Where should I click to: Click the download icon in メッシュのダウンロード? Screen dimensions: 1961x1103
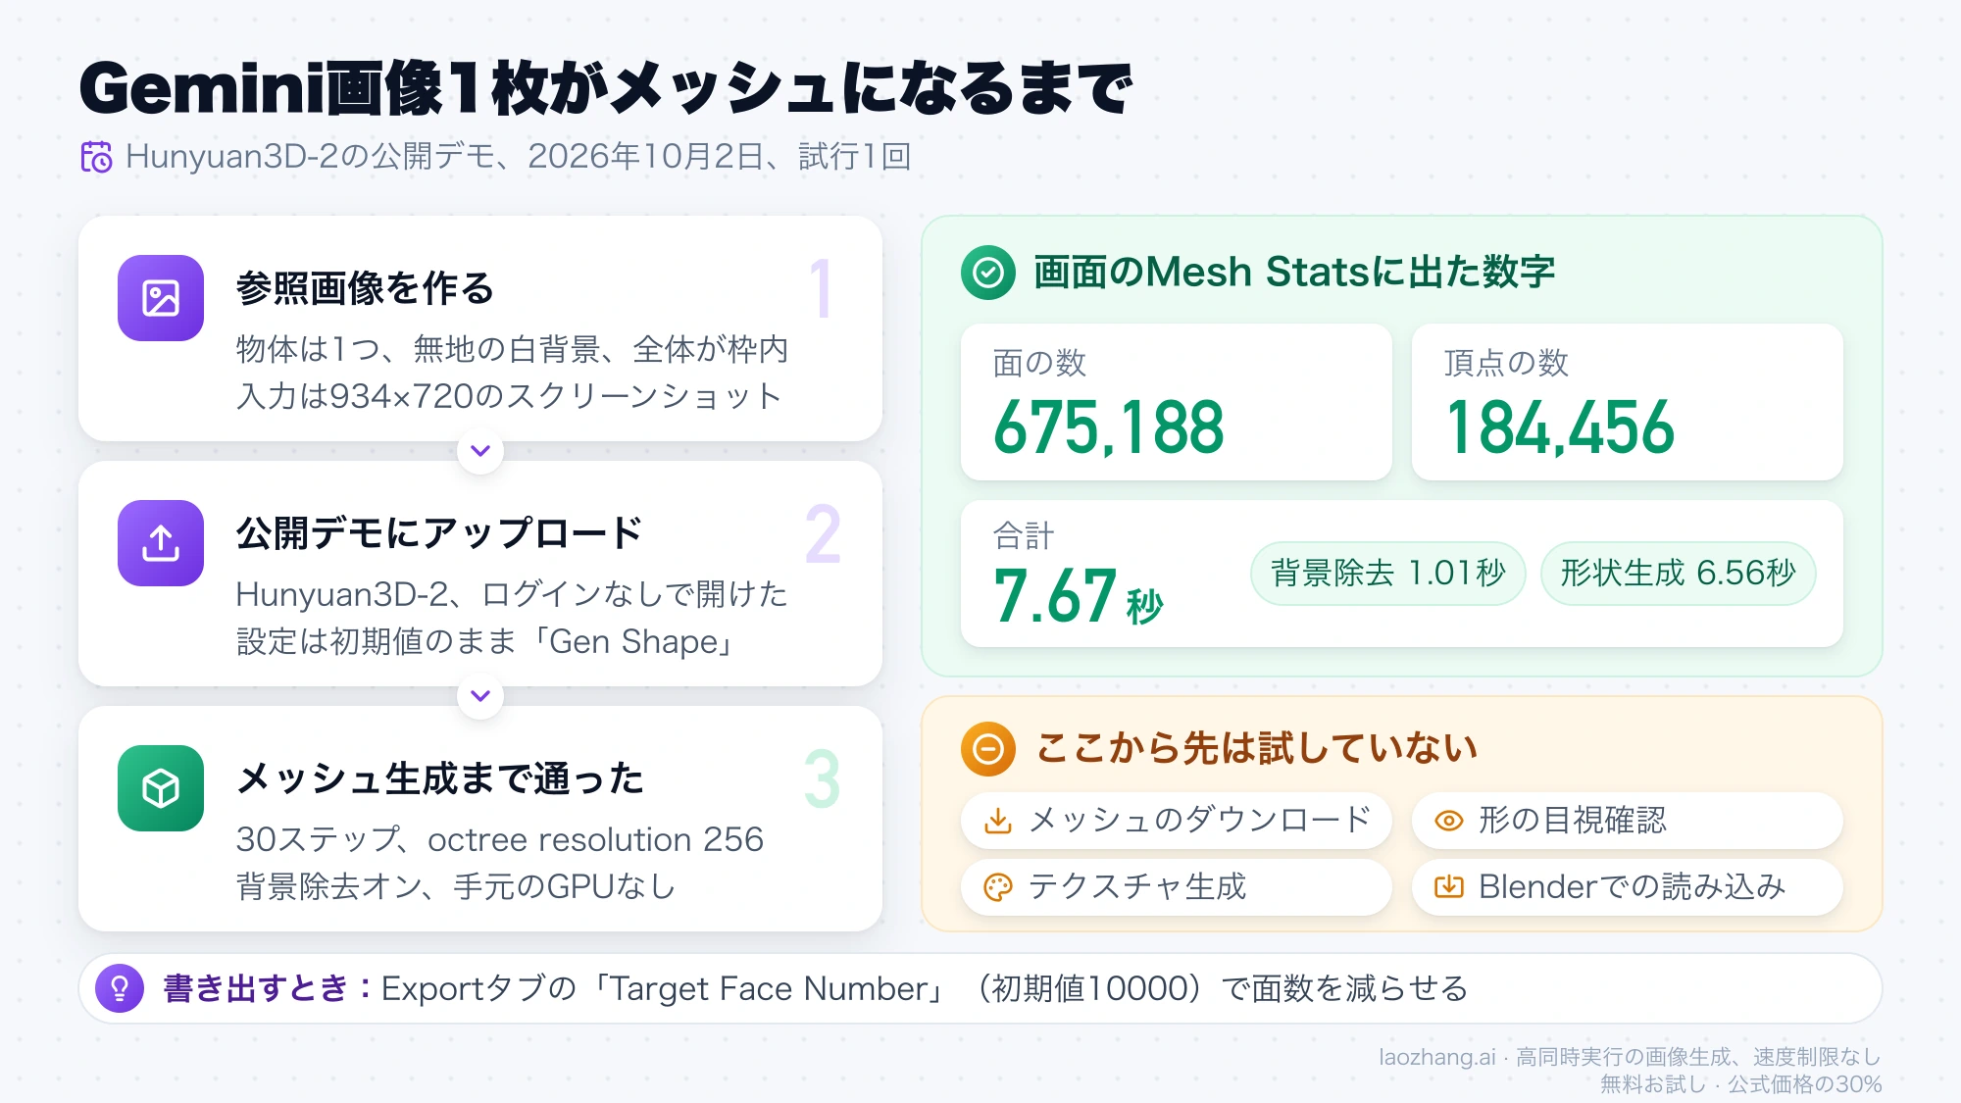998,821
